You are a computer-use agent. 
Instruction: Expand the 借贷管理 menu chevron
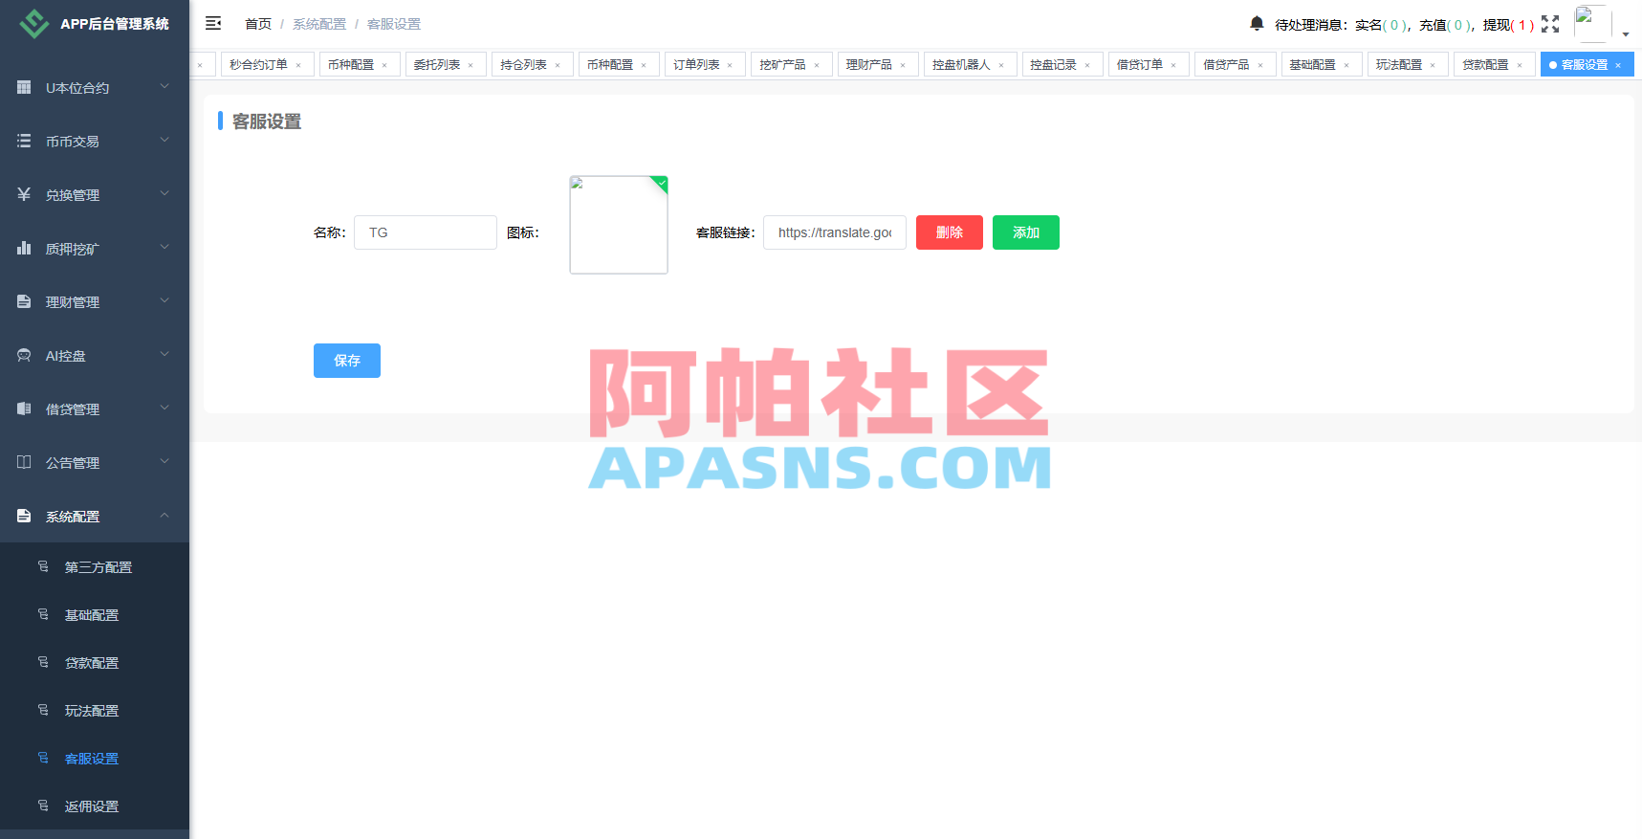pos(164,408)
